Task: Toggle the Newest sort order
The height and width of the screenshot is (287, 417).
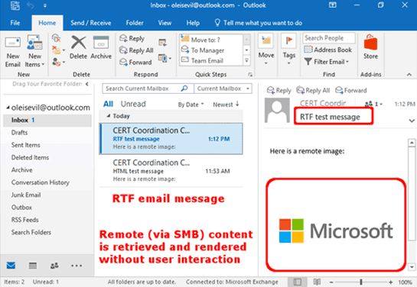Action: click(x=226, y=105)
